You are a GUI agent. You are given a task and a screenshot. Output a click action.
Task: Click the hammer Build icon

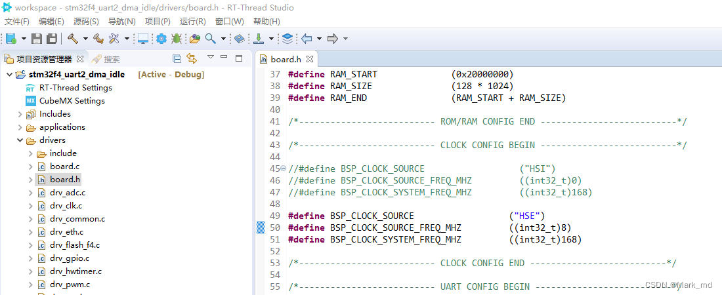click(x=72, y=39)
